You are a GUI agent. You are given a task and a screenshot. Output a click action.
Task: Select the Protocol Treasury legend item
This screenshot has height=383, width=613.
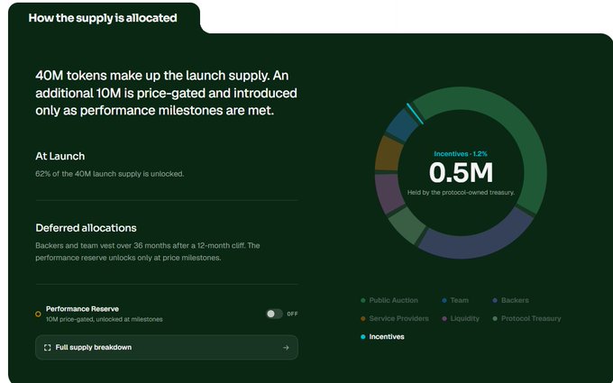click(526, 318)
